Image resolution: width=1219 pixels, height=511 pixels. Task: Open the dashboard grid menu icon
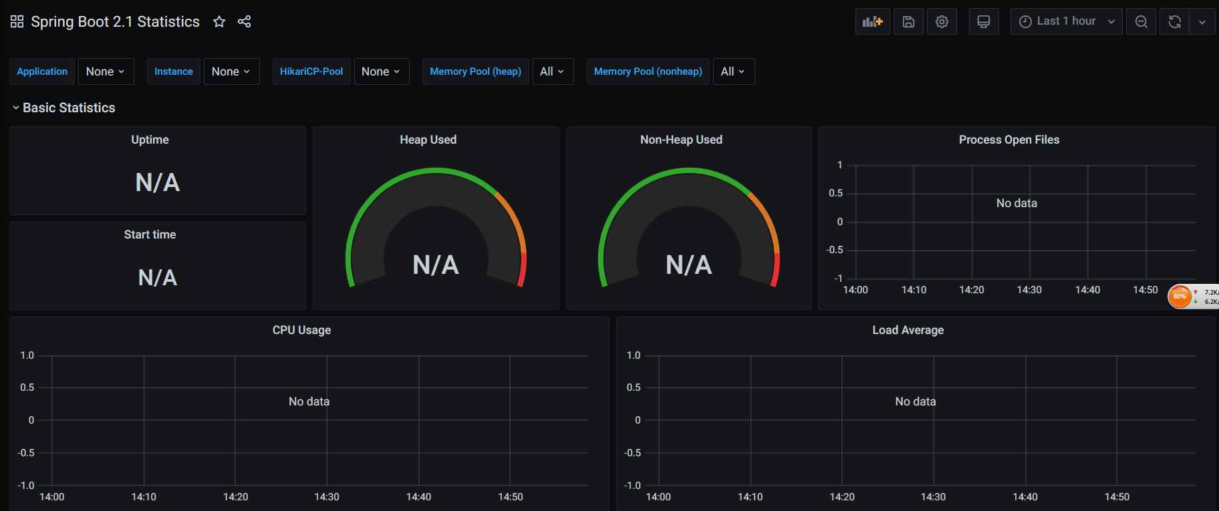click(x=17, y=22)
